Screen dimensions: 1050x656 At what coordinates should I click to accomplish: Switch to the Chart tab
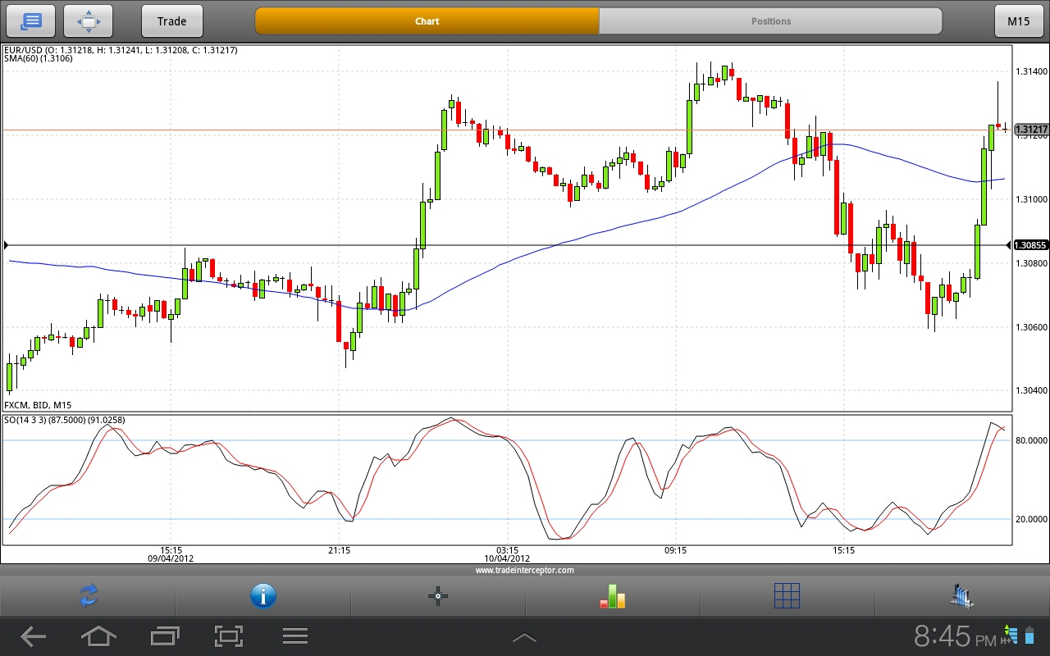pyautogui.click(x=427, y=21)
